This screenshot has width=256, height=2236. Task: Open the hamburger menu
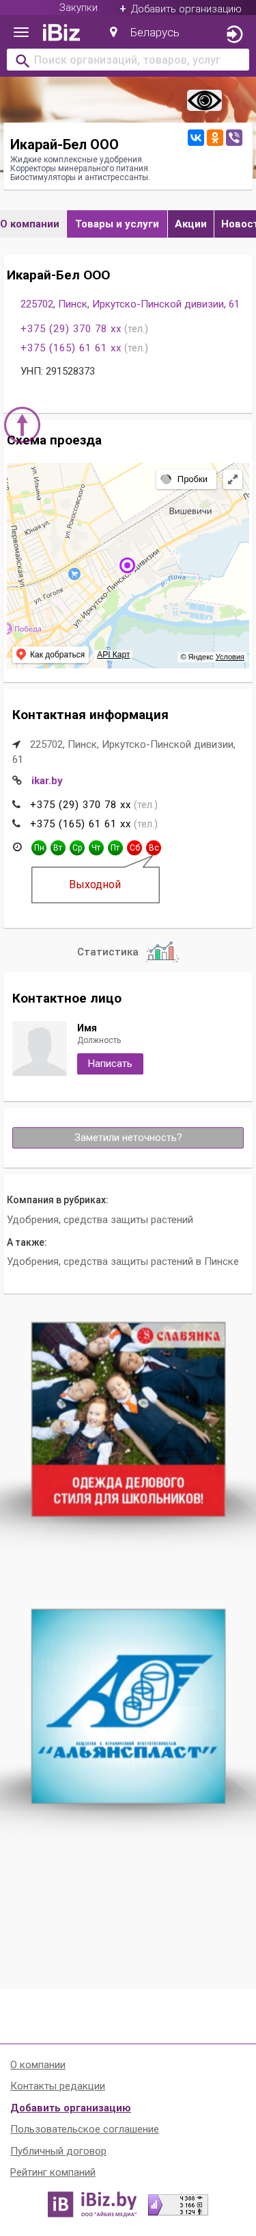coord(22,33)
